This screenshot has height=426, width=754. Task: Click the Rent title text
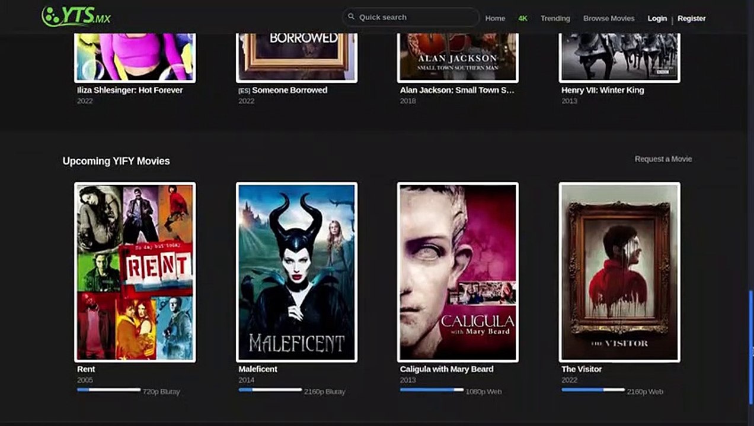[x=86, y=369]
